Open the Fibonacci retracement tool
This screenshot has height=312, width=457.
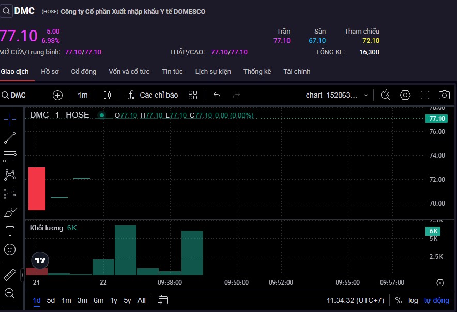coord(10,157)
